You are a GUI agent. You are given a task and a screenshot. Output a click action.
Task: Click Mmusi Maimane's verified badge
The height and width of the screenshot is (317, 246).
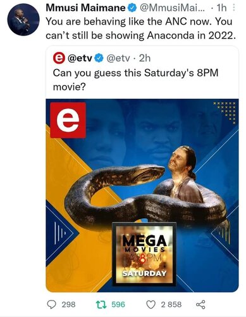[132, 8]
